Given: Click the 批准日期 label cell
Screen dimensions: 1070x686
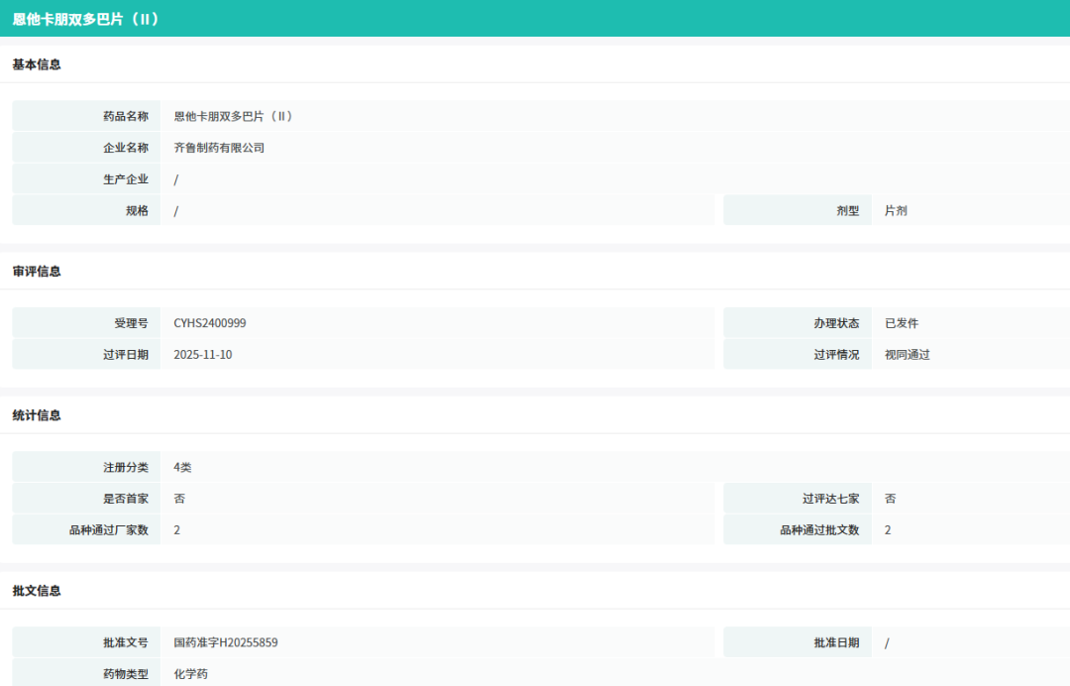Looking at the screenshot, I should [x=797, y=643].
